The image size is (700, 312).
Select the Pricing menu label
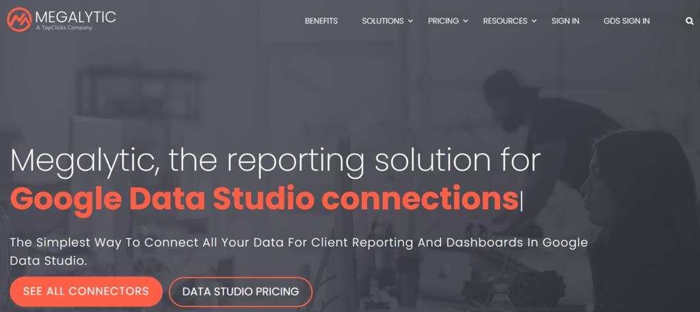point(443,21)
